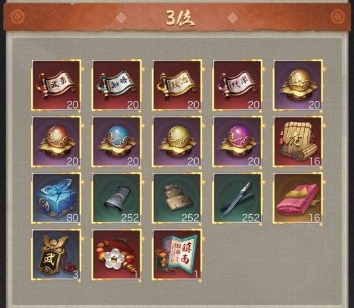Tap the purple orb reward
Screen dimensions: 354x308
click(x=237, y=142)
